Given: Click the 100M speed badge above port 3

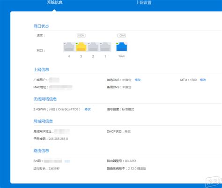Looking at the screenshot, I should click(81, 36).
